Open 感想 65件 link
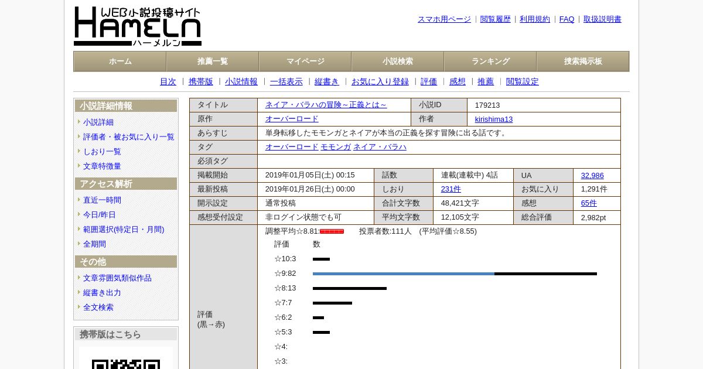The height and width of the screenshot is (369, 703). click(589, 203)
